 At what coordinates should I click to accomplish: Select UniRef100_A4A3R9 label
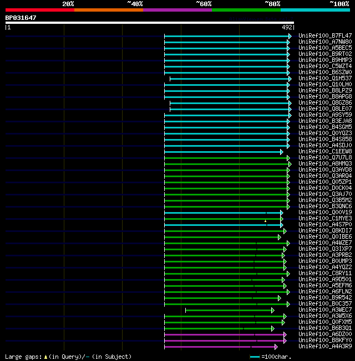[325, 347]
